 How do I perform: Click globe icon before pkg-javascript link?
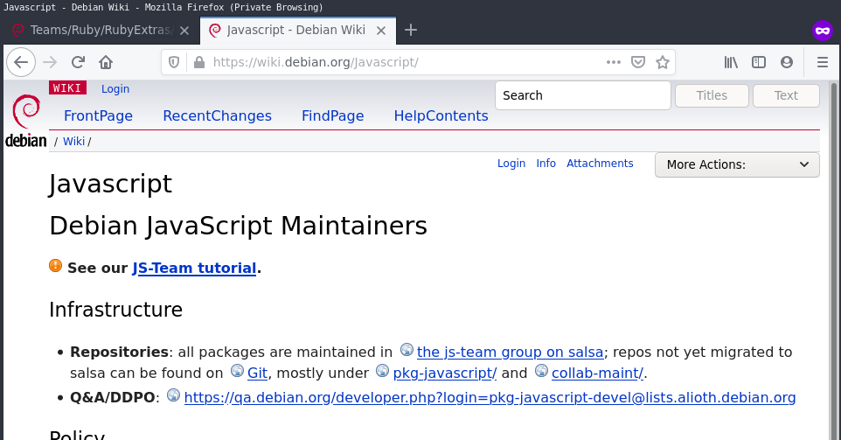pos(382,371)
